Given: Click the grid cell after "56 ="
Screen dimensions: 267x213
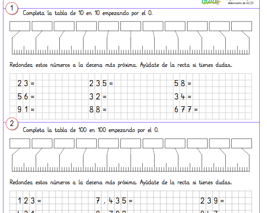Looking at the screenshot, I should click(x=39, y=97).
